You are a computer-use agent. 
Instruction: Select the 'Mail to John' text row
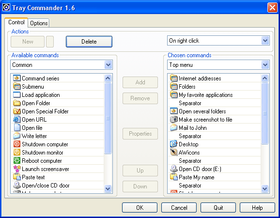tap(215, 128)
